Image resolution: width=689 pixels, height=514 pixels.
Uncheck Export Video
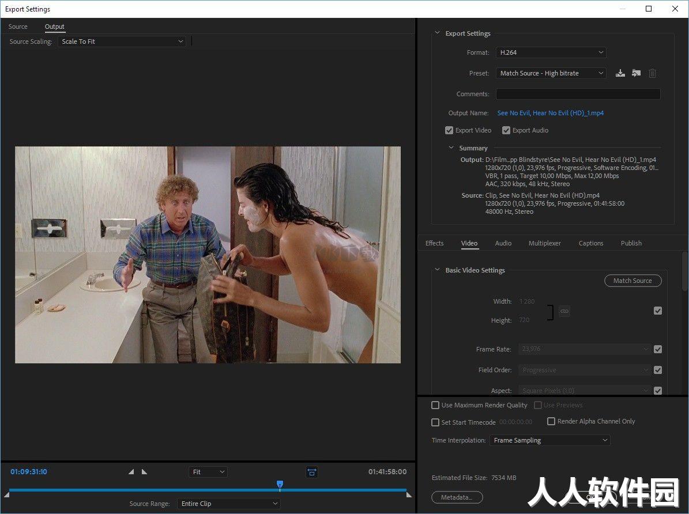(449, 130)
